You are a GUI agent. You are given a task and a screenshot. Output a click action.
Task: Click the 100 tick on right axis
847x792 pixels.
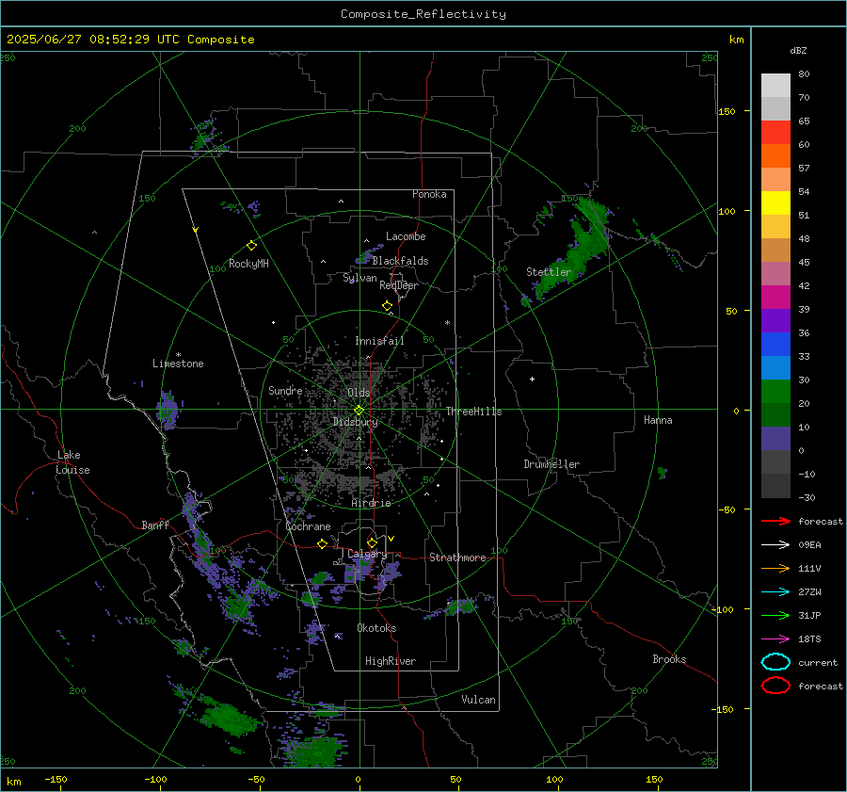(727, 211)
